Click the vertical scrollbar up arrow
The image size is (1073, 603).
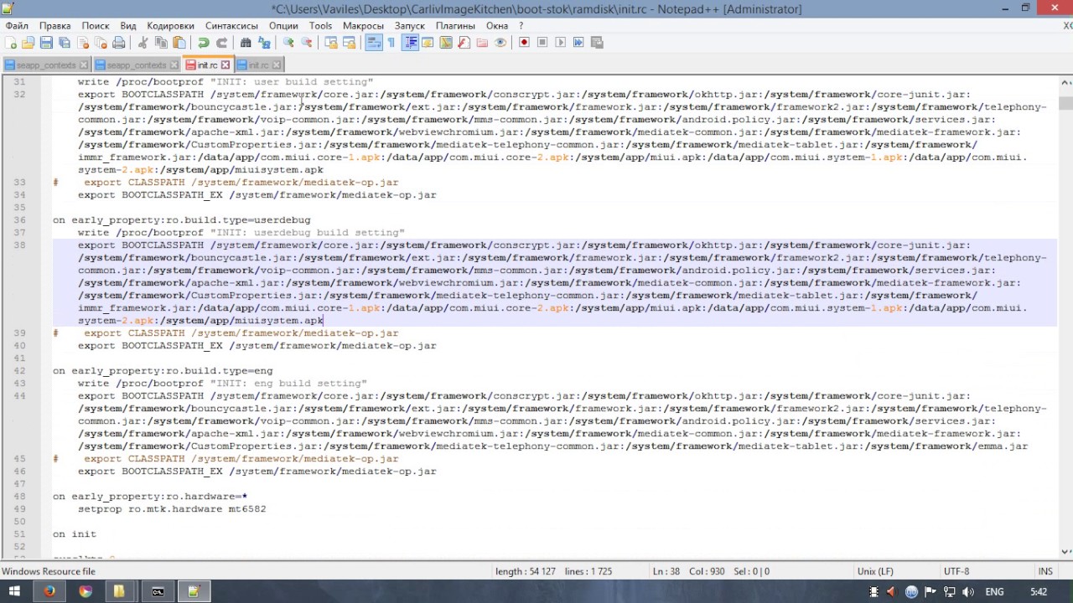[x=1065, y=82]
